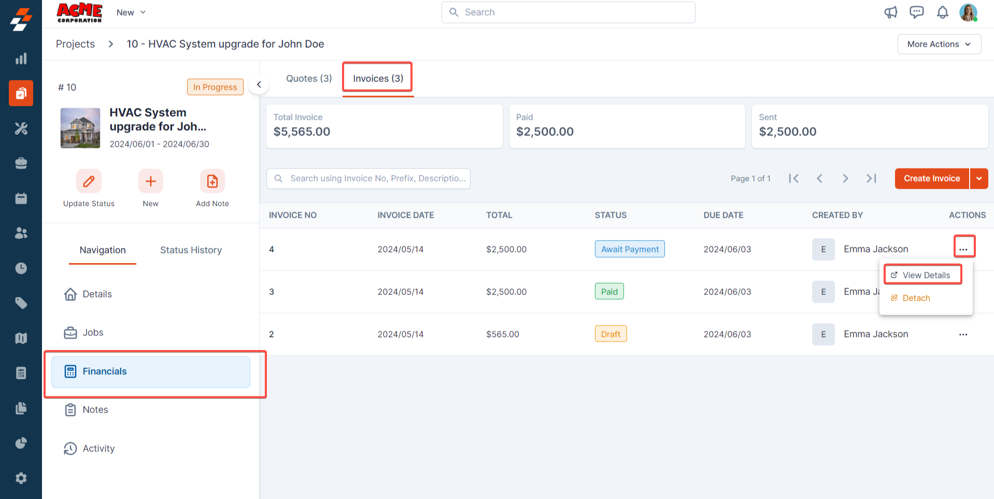Collapse the project side panel

[259, 84]
